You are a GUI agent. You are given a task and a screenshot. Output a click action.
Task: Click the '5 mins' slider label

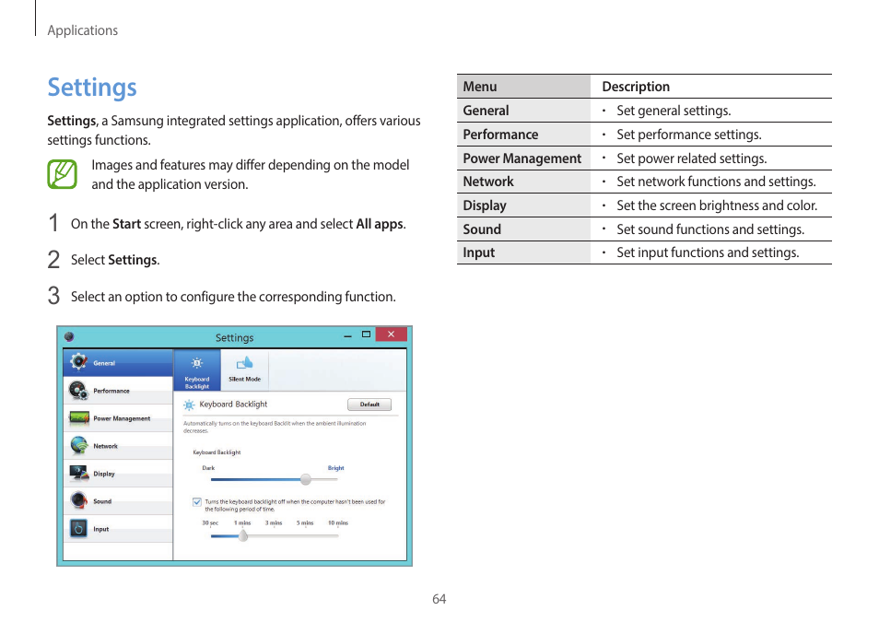tap(305, 522)
